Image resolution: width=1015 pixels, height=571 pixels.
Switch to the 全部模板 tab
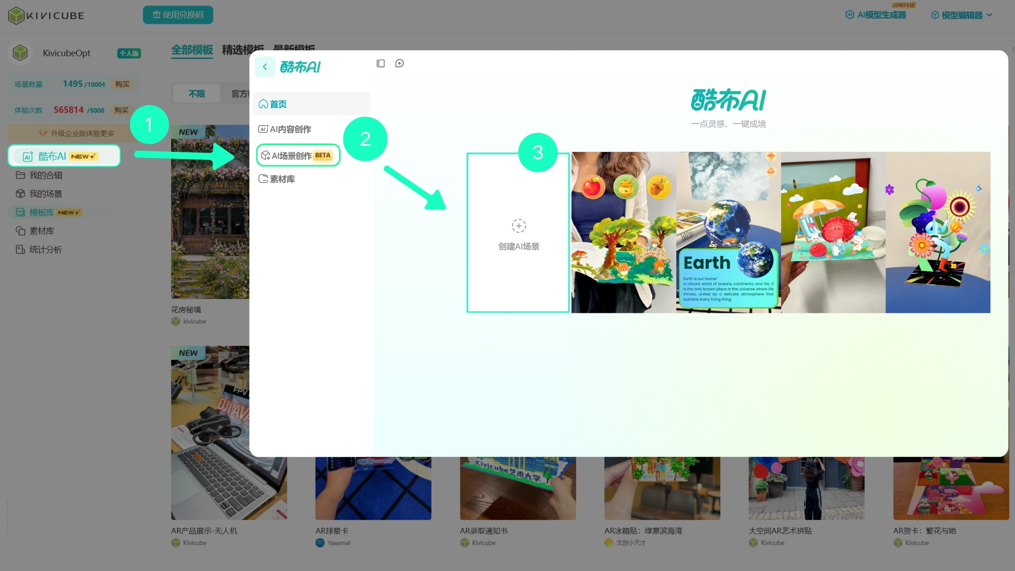tap(192, 50)
